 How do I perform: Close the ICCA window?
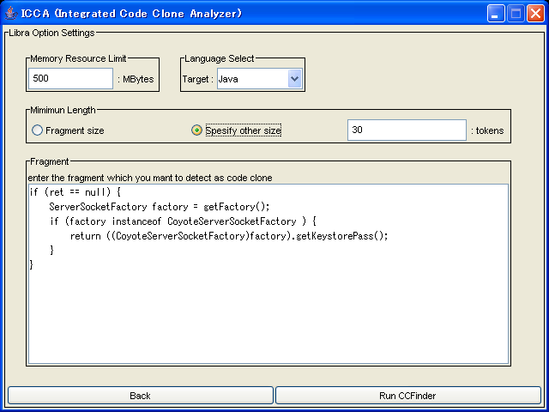tap(535, 13)
